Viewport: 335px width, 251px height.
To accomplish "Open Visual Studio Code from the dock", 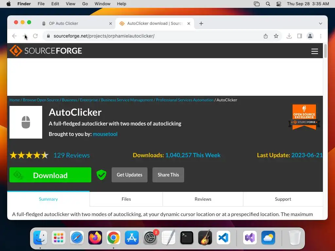I will [x=223, y=238].
